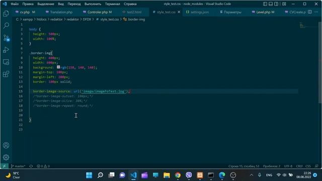322x181 pixels.
Task: Click the master branch indicator
Action: [18, 166]
